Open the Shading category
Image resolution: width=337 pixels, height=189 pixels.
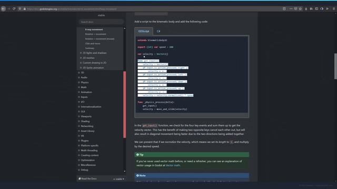tap(85, 121)
